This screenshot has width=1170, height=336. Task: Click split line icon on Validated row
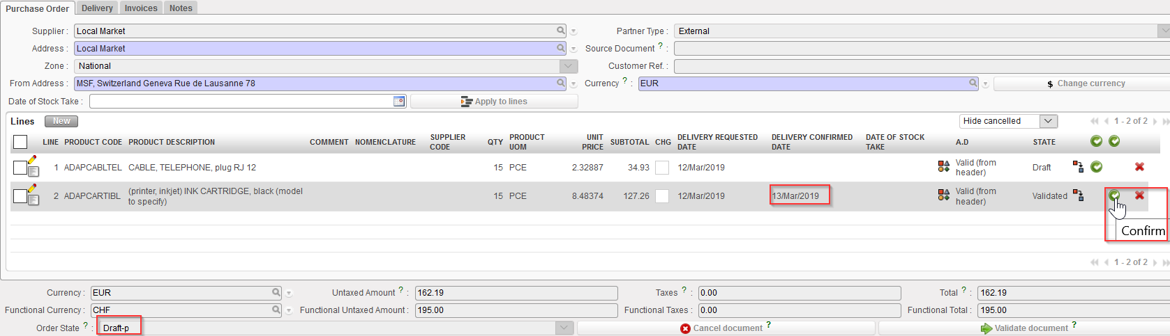click(x=1078, y=195)
